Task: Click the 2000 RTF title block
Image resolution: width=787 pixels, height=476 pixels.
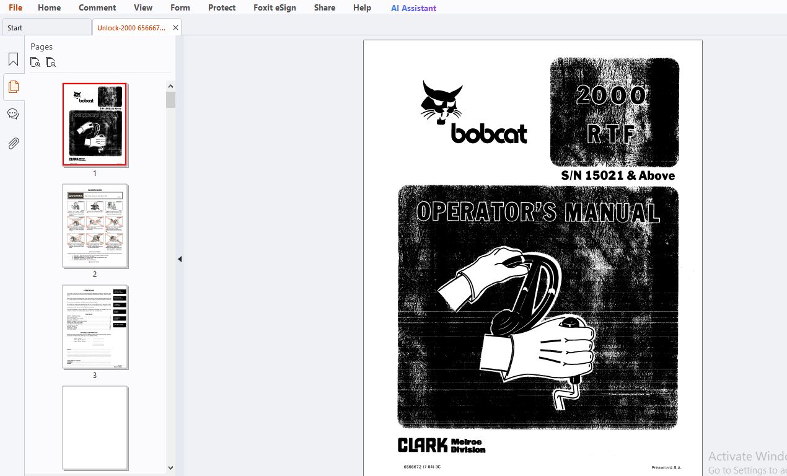Action: (x=614, y=112)
